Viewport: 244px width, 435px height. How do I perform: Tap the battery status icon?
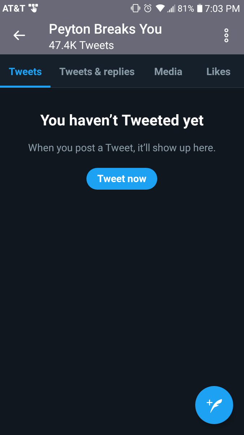(200, 8)
